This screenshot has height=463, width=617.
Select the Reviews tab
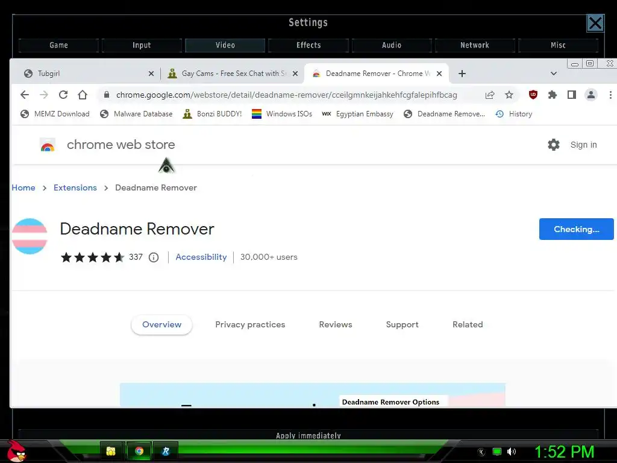tap(336, 325)
